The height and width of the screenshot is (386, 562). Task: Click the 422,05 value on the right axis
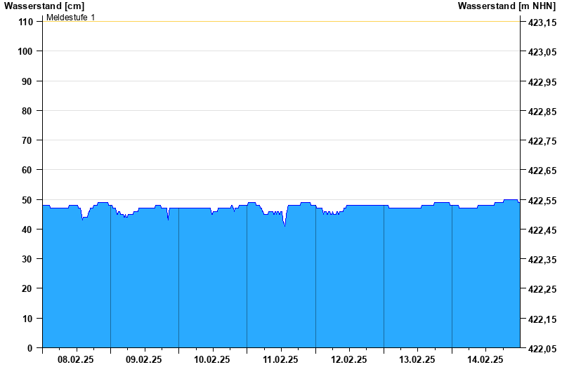(542, 349)
